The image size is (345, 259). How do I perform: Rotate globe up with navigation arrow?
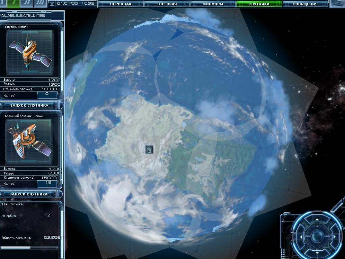tap(317, 219)
